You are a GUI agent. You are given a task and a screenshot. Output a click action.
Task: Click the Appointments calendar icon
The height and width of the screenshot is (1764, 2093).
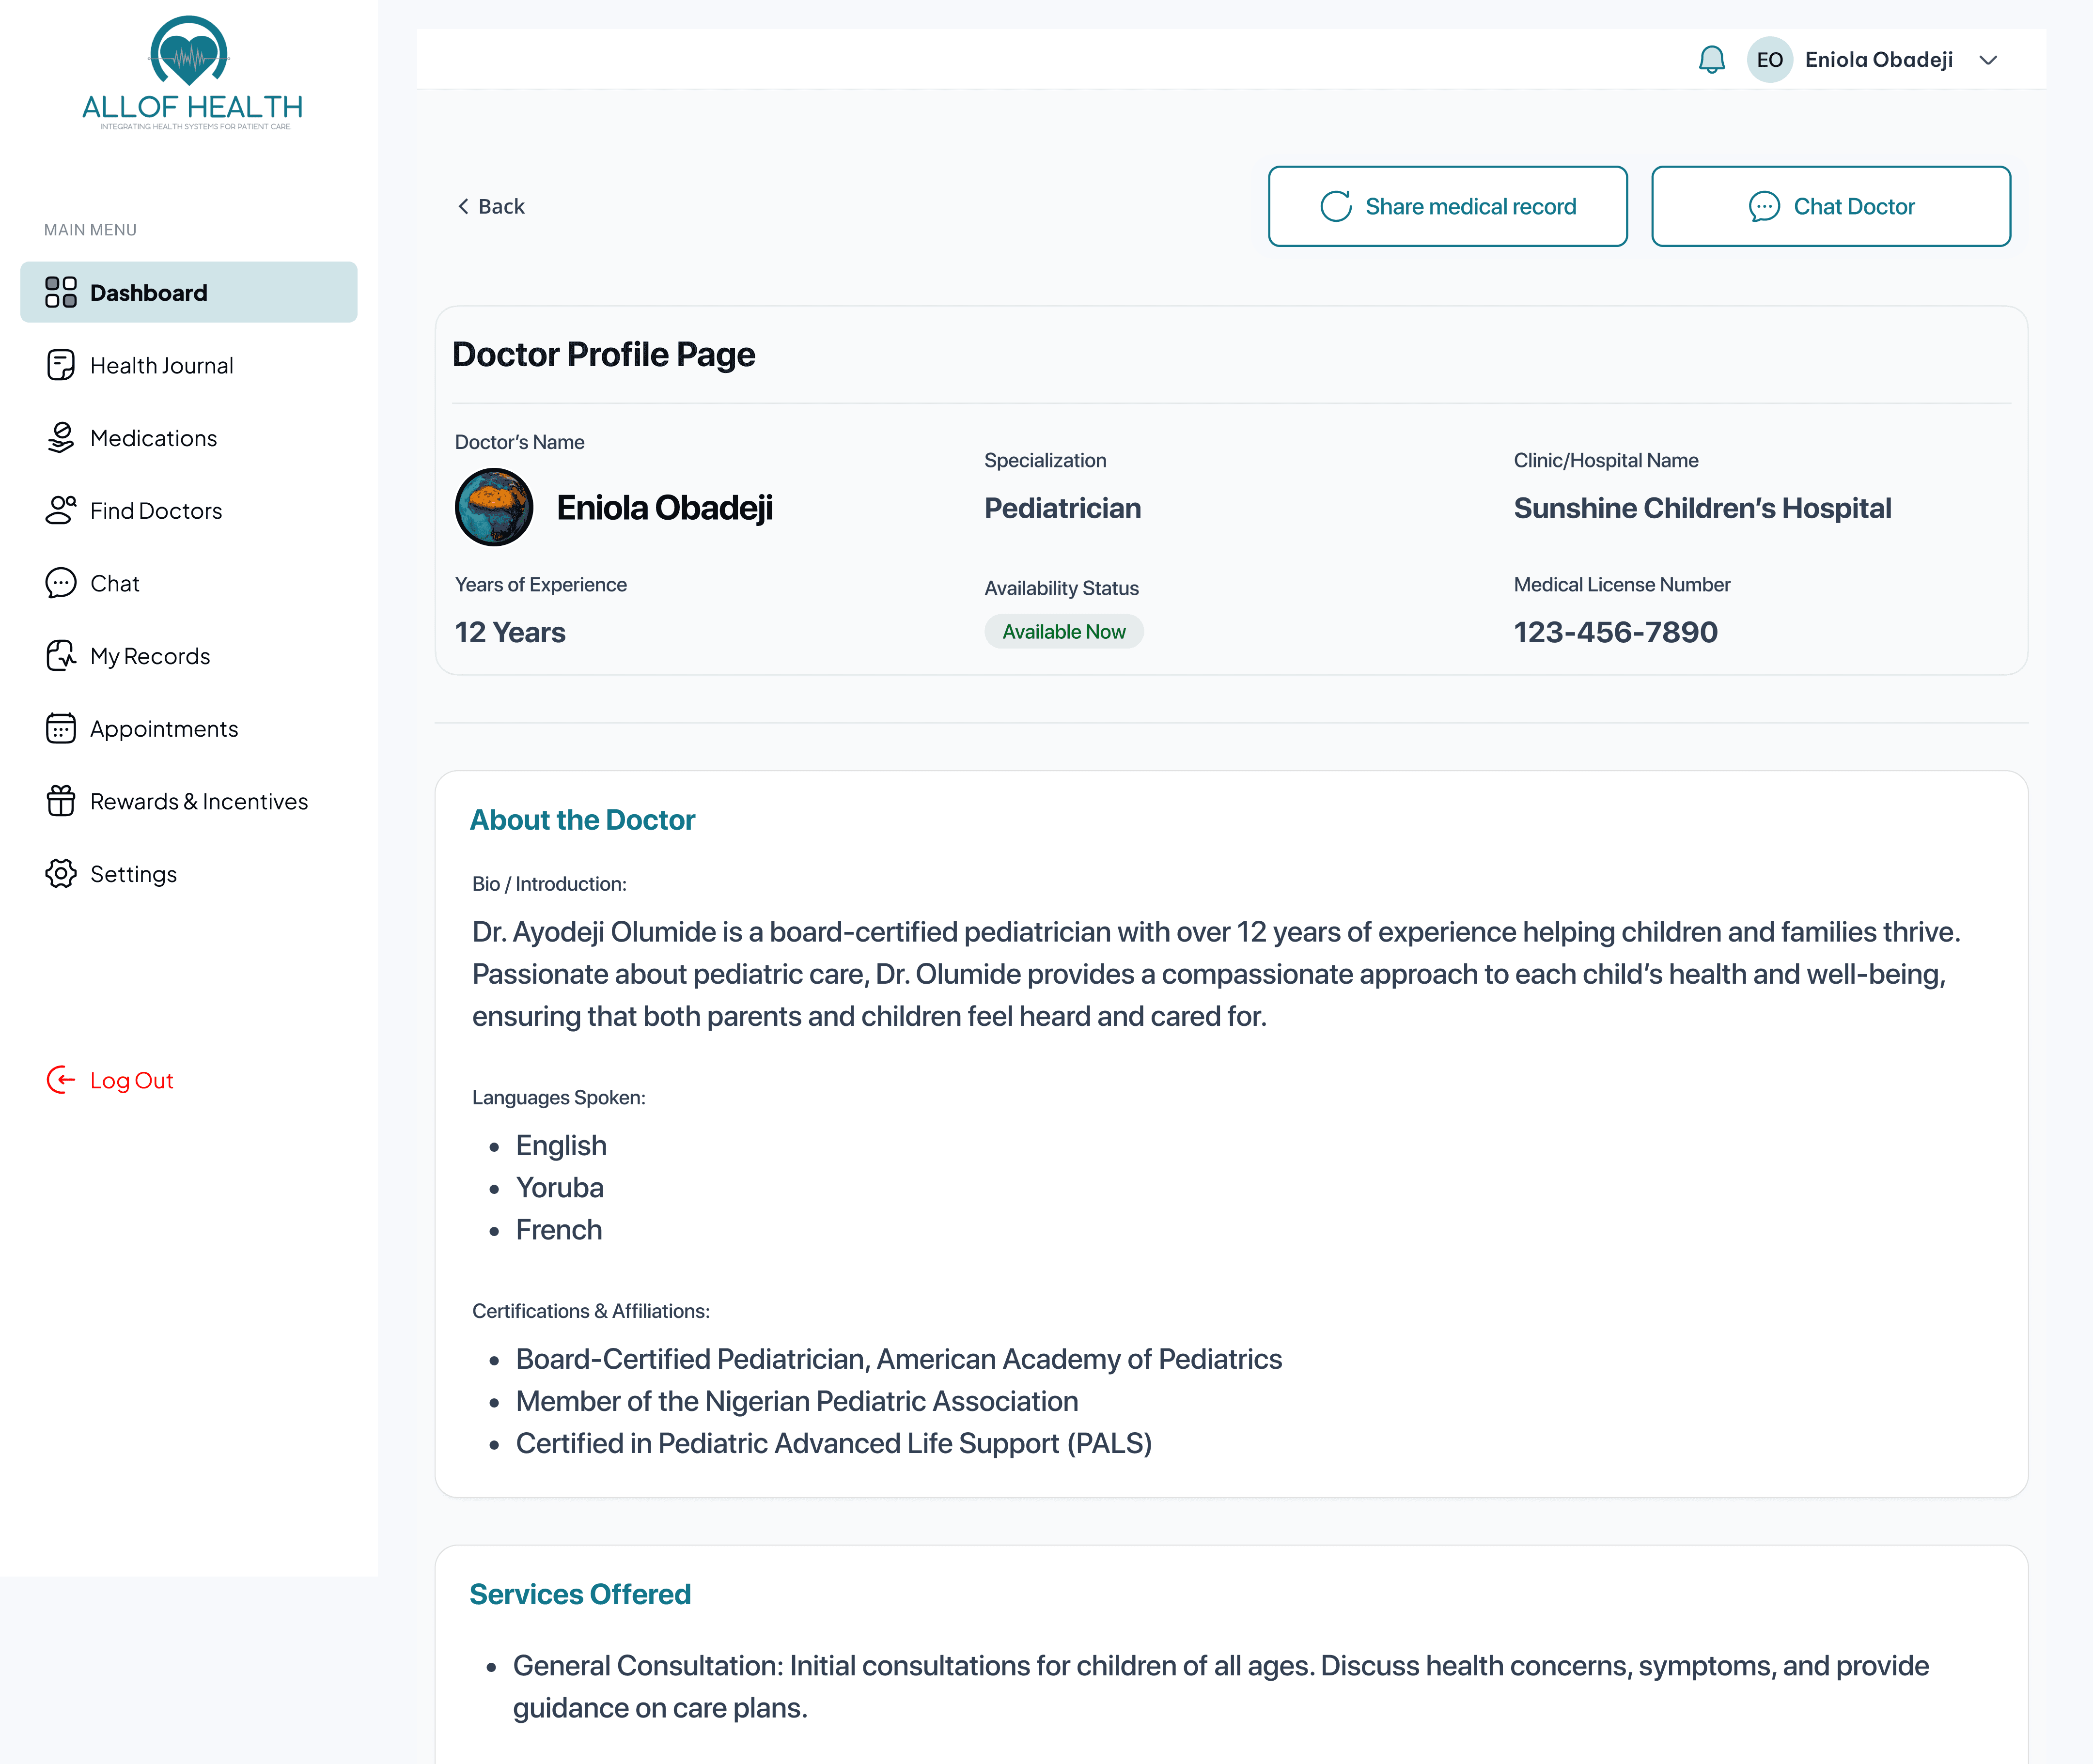tap(60, 728)
